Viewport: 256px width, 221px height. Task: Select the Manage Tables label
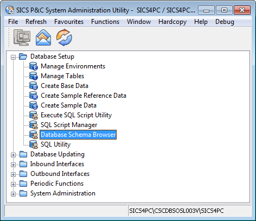[x=62, y=76]
